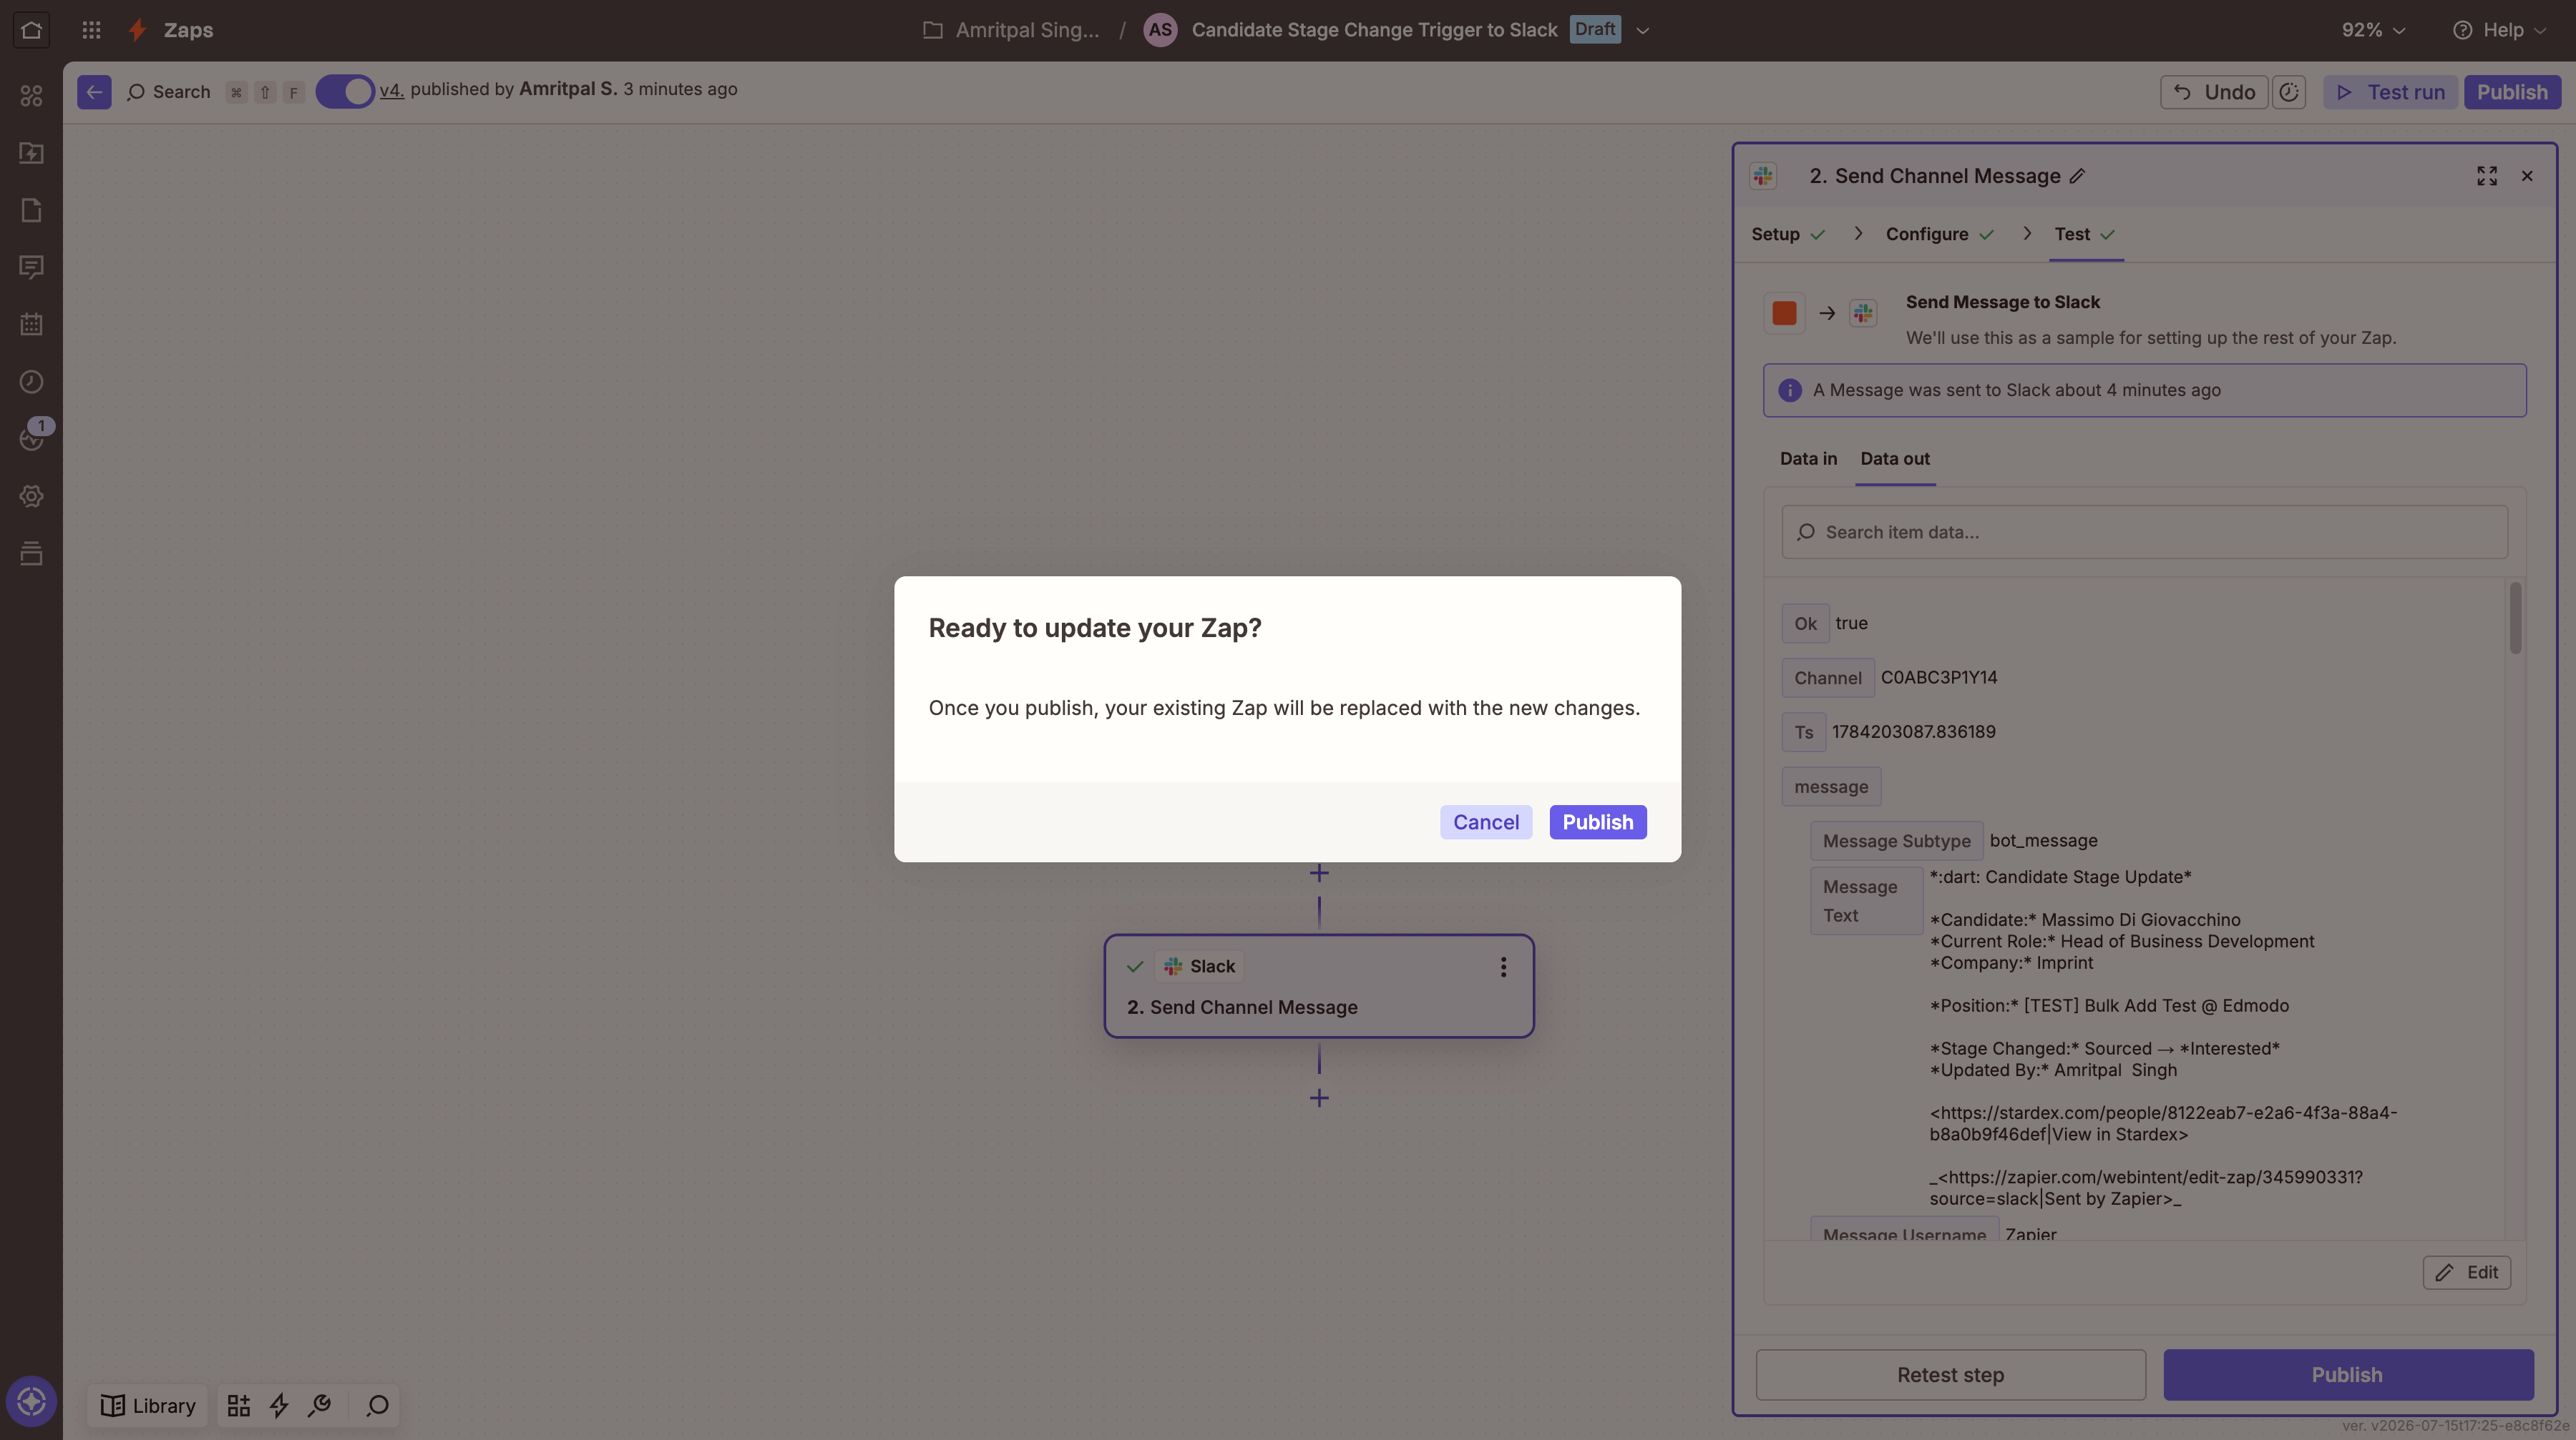Cancel the update Zap dialog
The height and width of the screenshot is (1440, 2576).
click(1486, 822)
